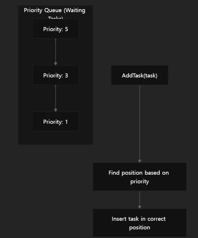
Task: Click the arrowhead entering the Find position box
Action: [140, 161]
